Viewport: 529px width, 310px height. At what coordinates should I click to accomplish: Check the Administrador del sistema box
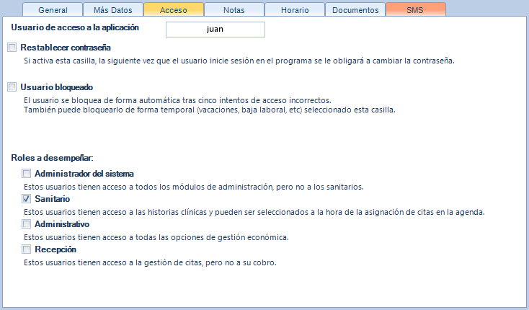coord(27,174)
